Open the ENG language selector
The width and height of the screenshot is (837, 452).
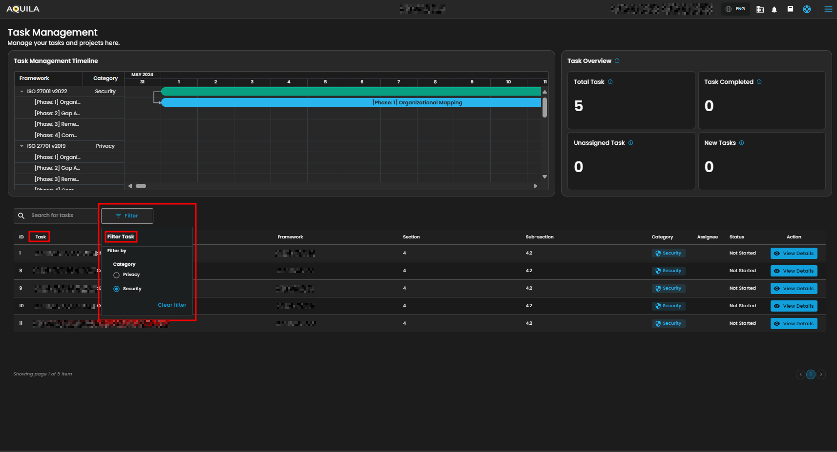pos(735,9)
